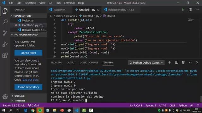
Task: Expand the Timeline section
Action: 28,100
